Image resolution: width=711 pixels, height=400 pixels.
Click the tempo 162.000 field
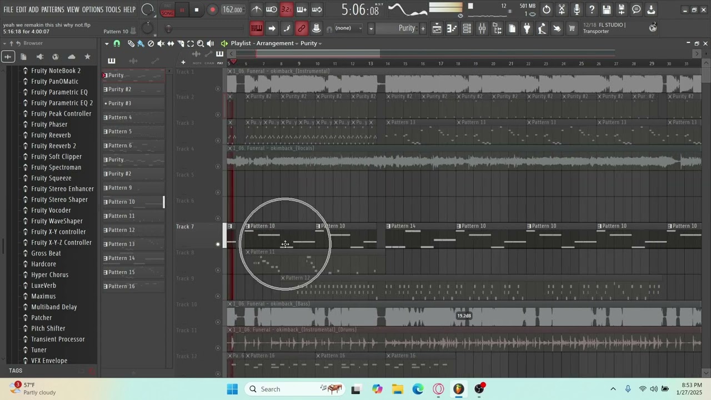coord(232,9)
